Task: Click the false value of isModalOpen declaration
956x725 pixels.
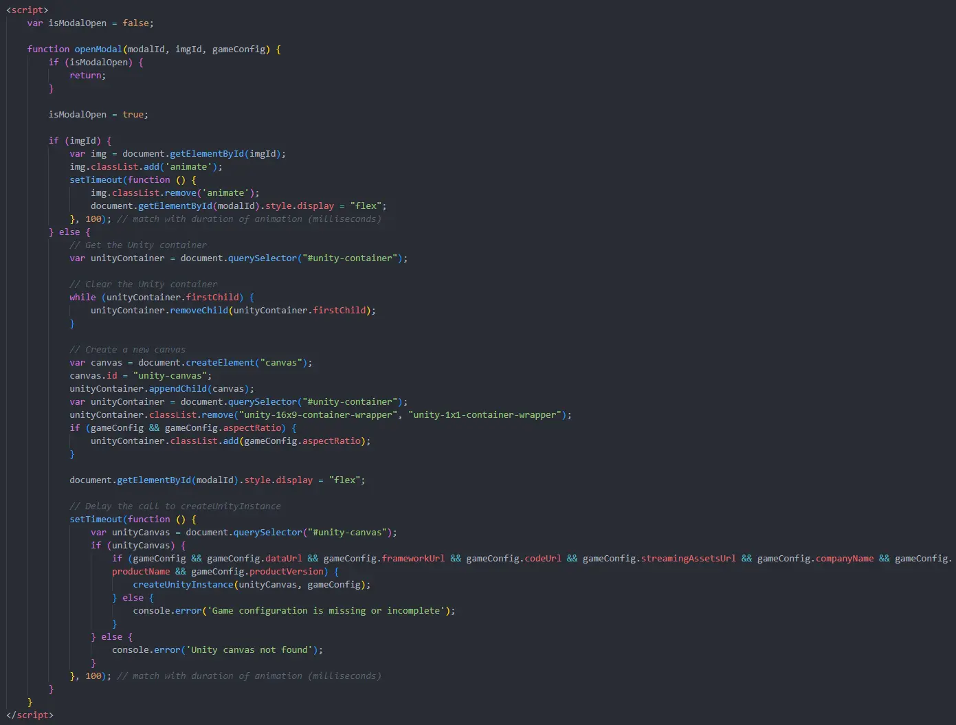Action: point(137,23)
